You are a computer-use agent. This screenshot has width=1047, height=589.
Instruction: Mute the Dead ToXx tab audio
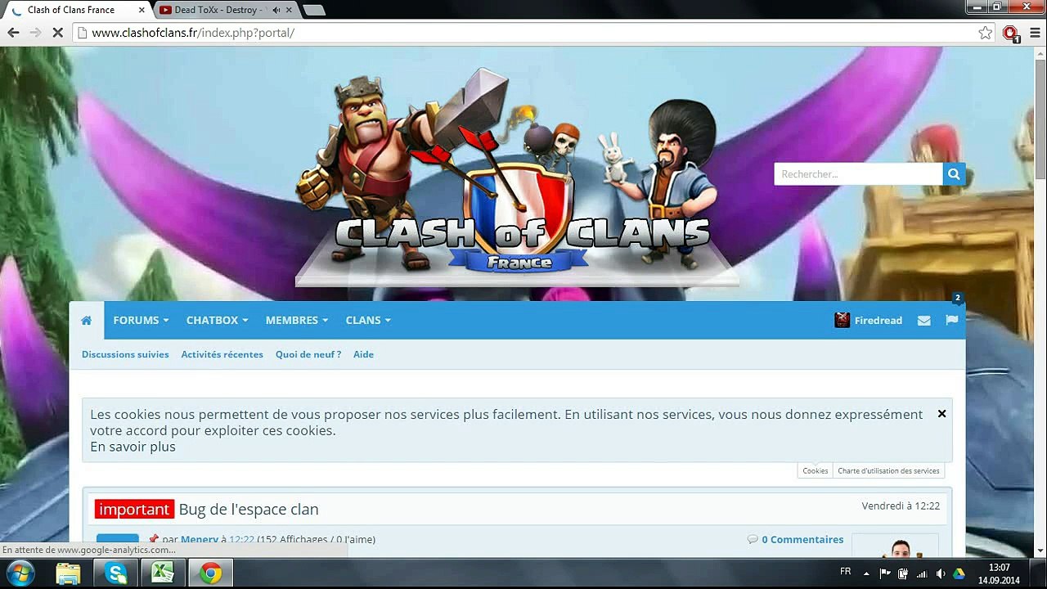[x=276, y=10]
